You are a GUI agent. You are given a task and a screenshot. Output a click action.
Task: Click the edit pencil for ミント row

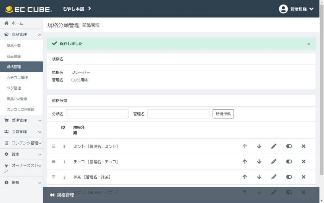point(274,146)
